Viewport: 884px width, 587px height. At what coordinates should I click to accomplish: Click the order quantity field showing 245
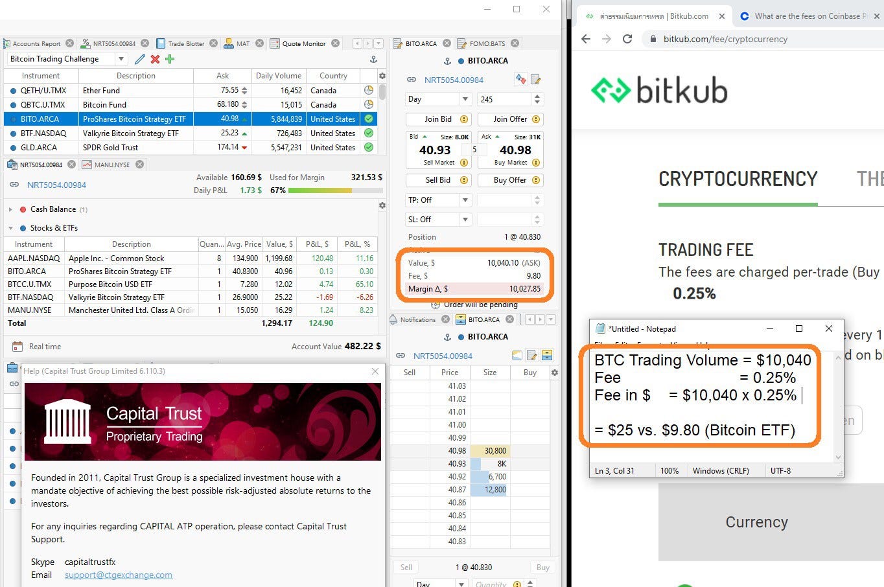[x=504, y=99]
